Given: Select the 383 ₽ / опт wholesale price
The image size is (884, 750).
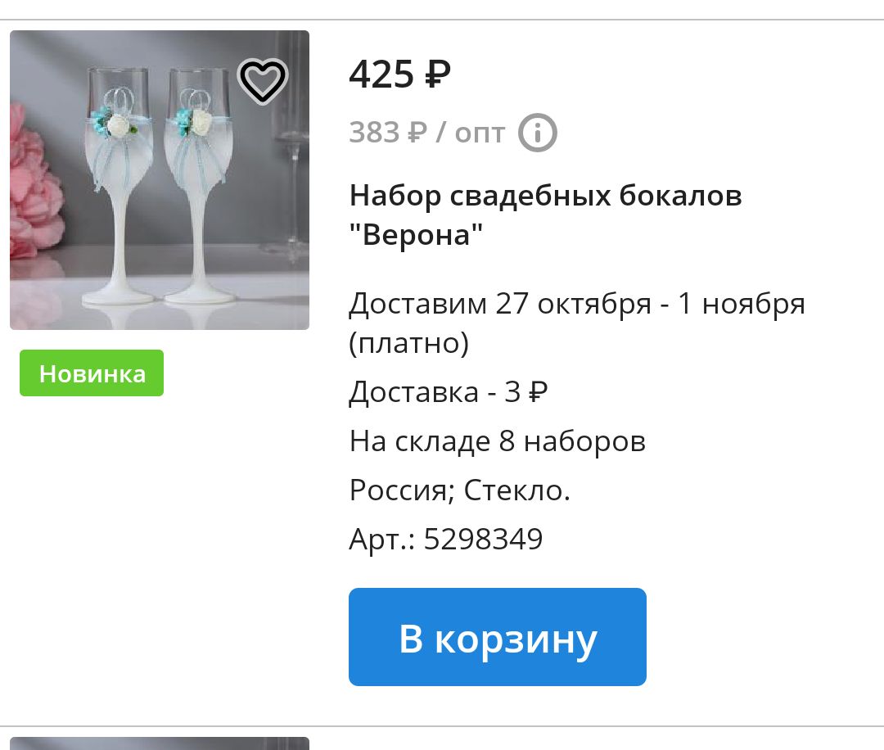Looking at the screenshot, I should tap(426, 133).
